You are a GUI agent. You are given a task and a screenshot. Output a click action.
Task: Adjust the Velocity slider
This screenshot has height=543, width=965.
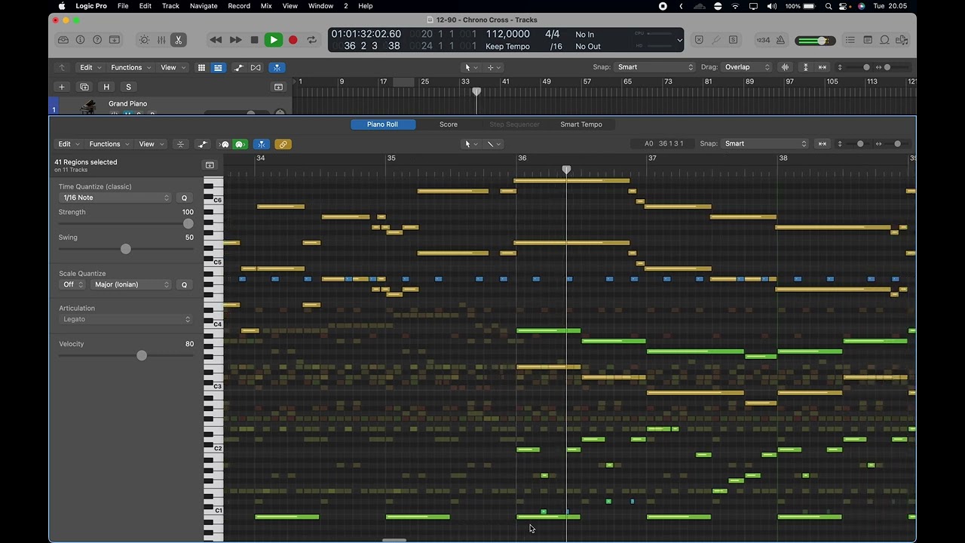[x=126, y=355]
